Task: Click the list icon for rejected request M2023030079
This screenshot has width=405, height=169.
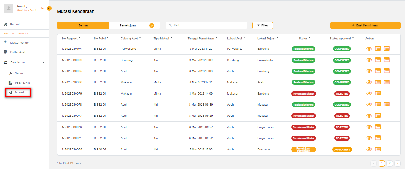Action: (378, 93)
